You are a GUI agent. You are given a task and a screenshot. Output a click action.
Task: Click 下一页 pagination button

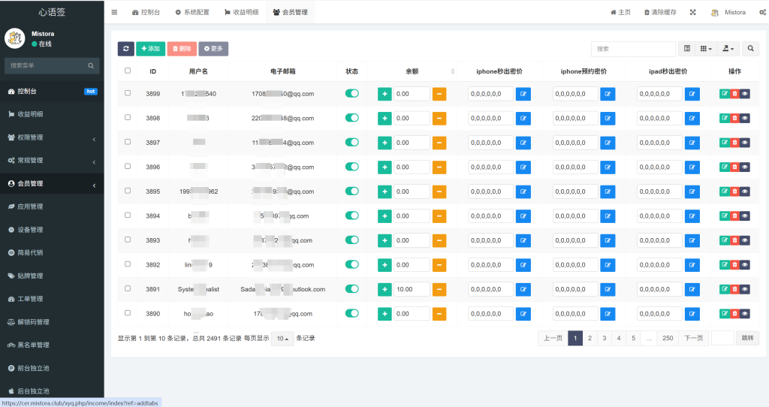point(693,339)
